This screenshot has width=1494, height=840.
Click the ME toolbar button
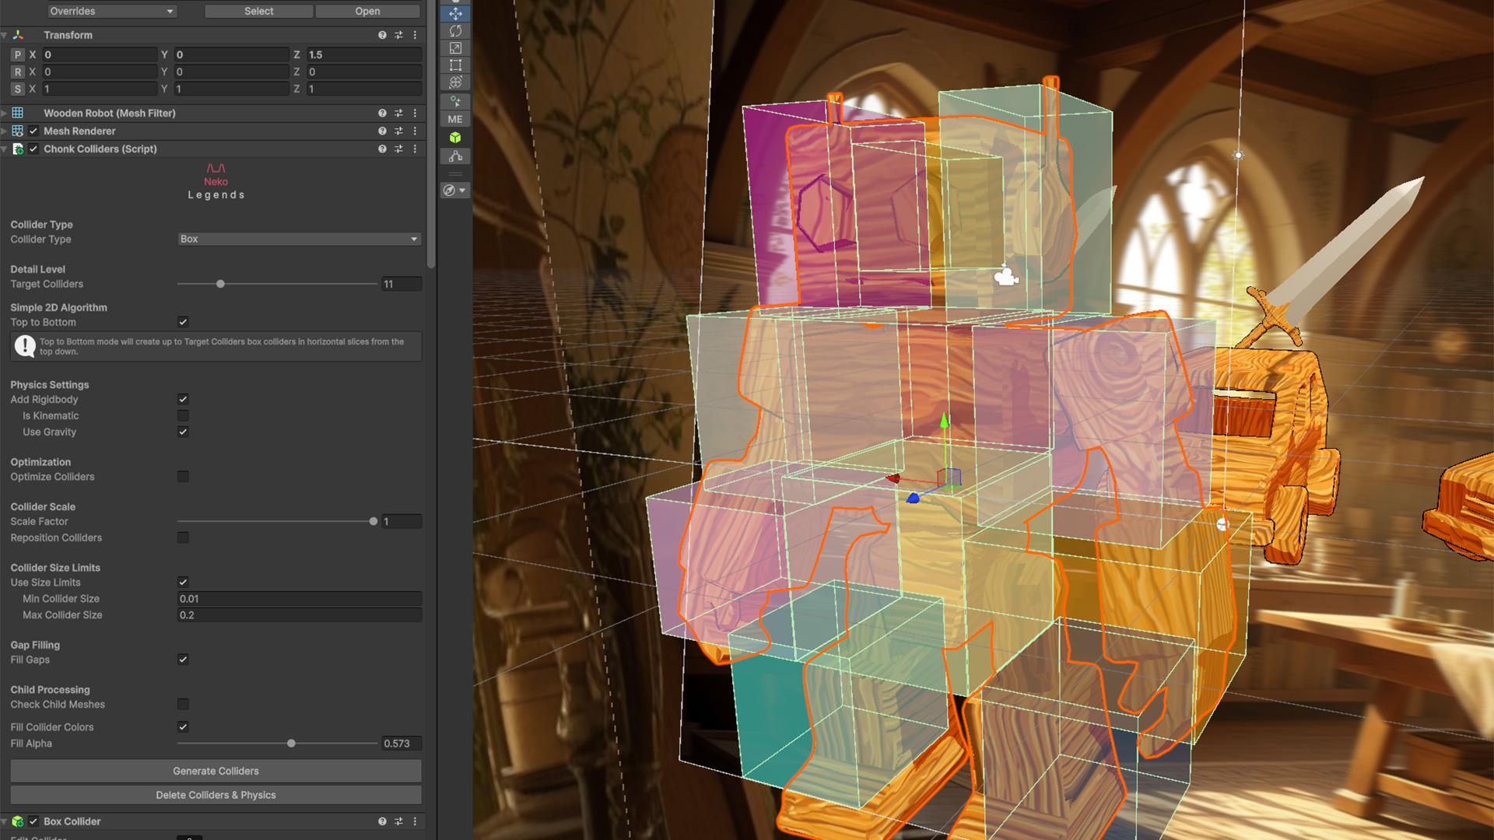tap(455, 119)
